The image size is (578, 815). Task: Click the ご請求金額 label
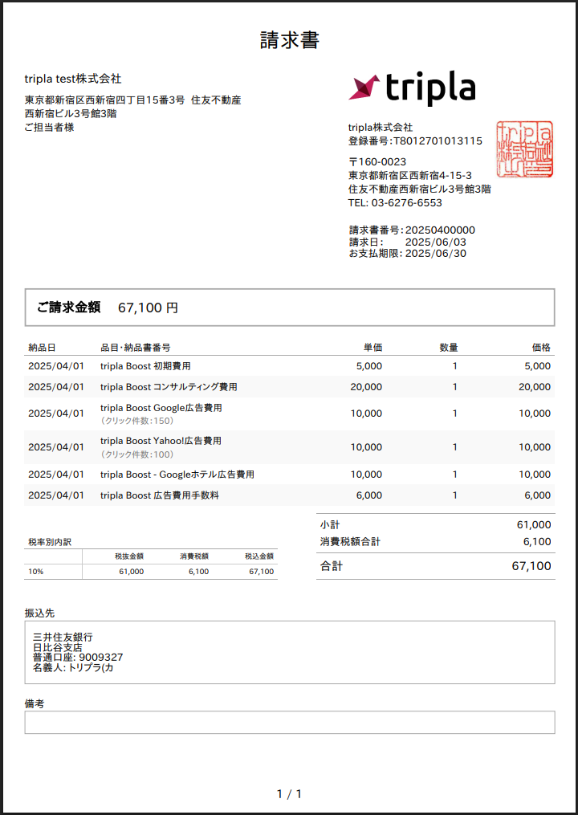[68, 308]
